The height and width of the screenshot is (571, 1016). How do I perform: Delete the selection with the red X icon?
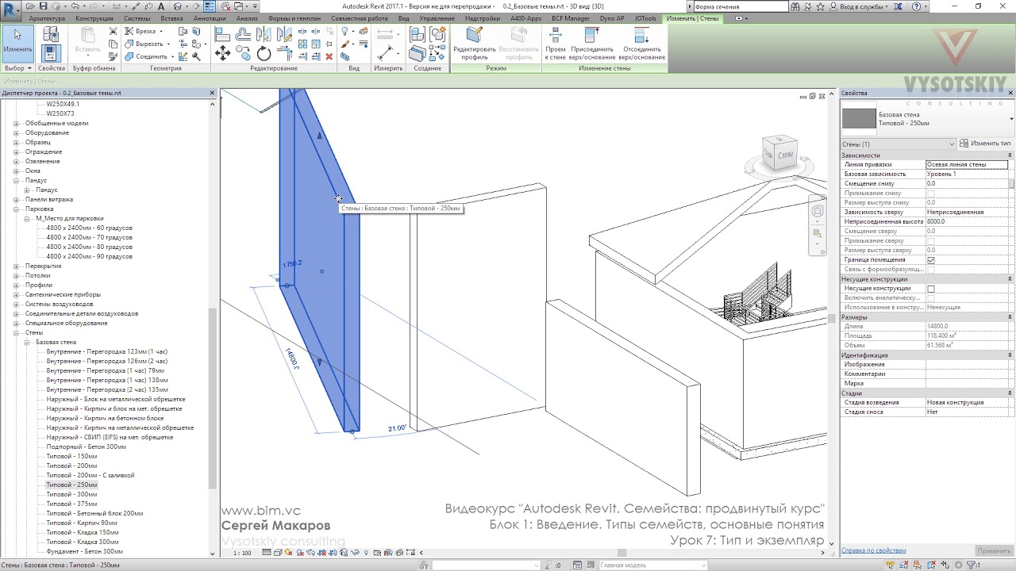pyautogui.click(x=329, y=56)
